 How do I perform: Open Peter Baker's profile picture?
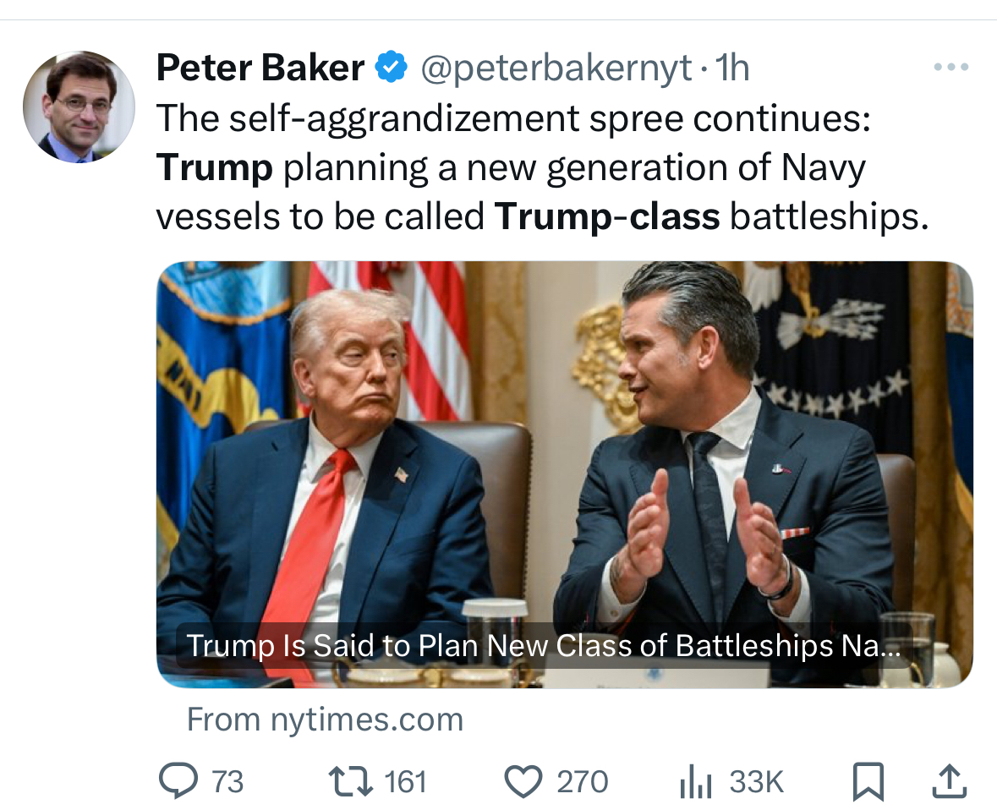pyautogui.click(x=79, y=107)
